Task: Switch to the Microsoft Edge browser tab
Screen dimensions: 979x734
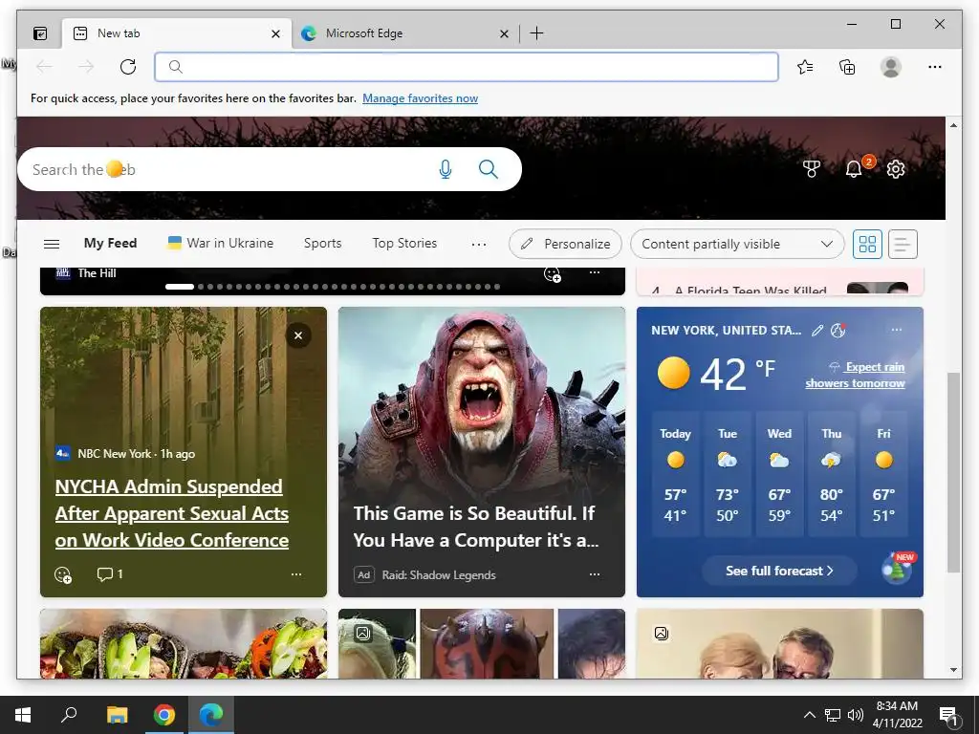Action: [404, 33]
